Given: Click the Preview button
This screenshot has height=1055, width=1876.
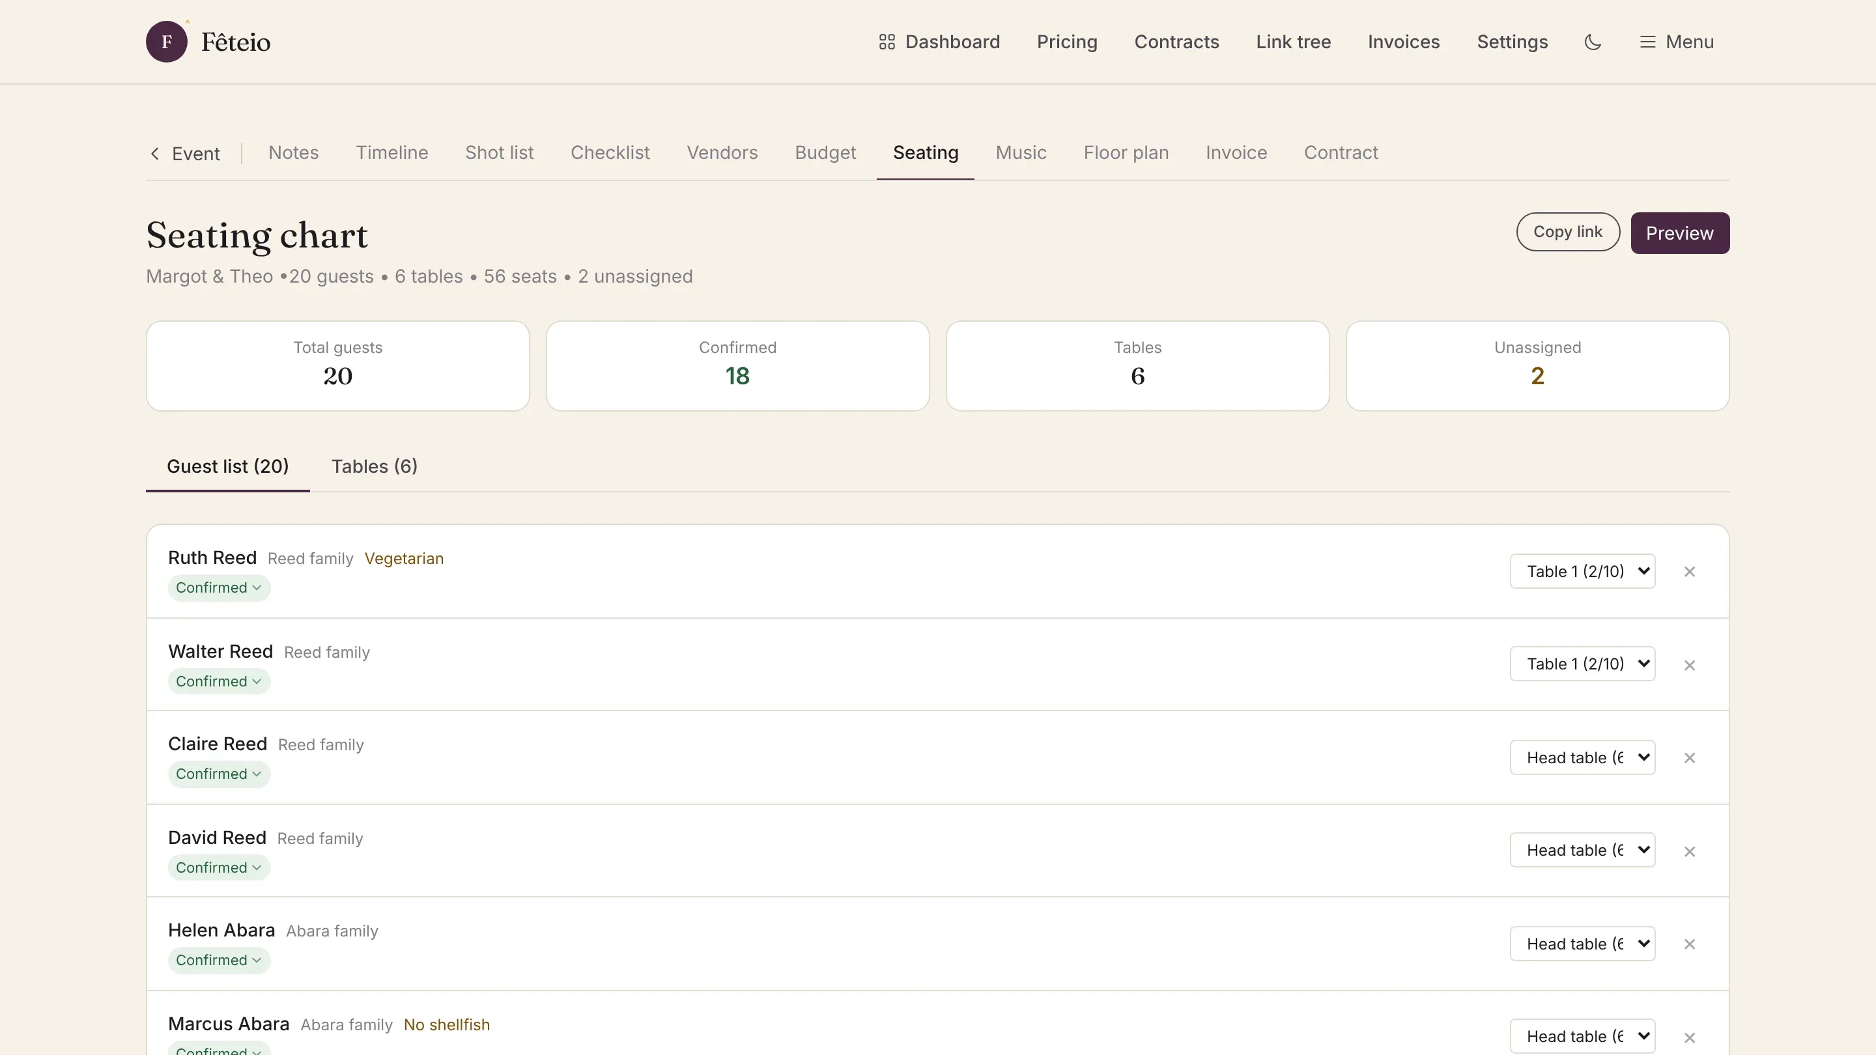Looking at the screenshot, I should tap(1679, 233).
